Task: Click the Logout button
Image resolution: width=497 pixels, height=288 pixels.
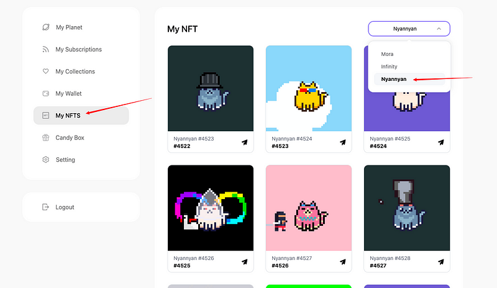Action: [64, 207]
